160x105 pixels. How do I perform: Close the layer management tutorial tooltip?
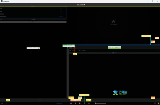click(120, 47)
